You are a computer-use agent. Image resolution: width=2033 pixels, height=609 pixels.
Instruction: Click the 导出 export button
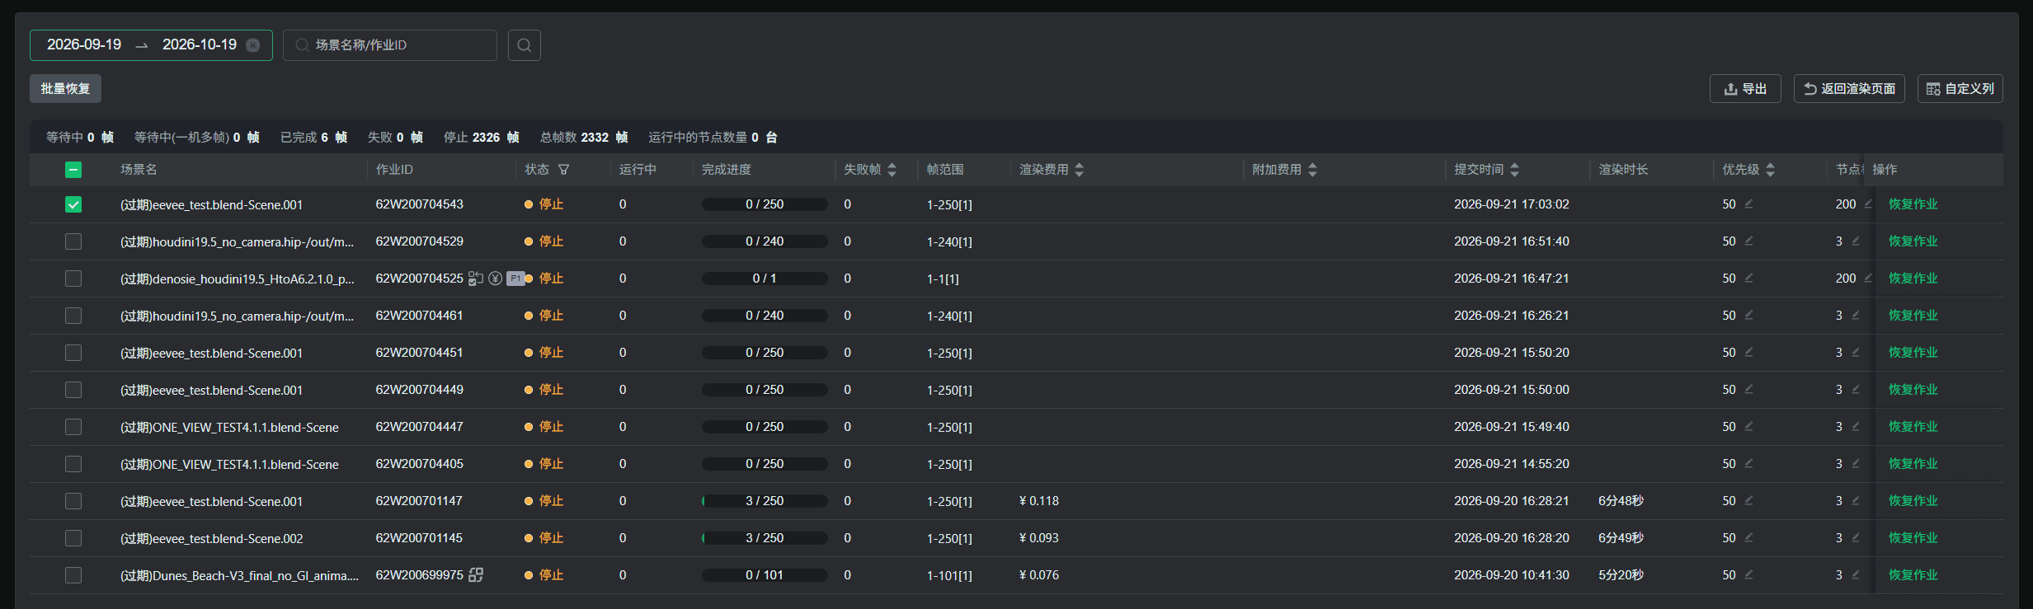[x=1745, y=89]
